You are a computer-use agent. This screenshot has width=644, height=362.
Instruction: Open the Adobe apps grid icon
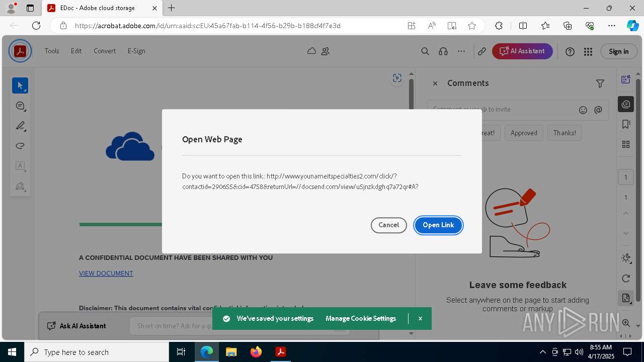588,51
